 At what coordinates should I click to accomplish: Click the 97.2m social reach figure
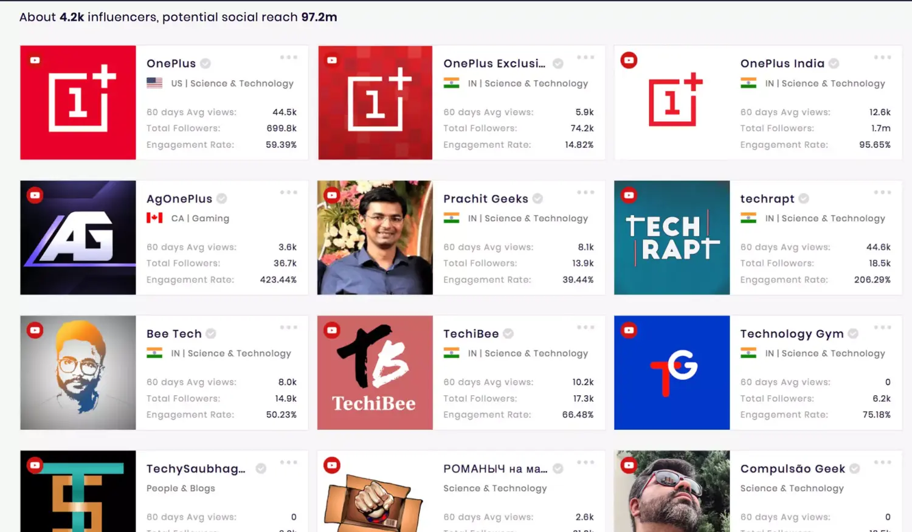click(x=319, y=17)
